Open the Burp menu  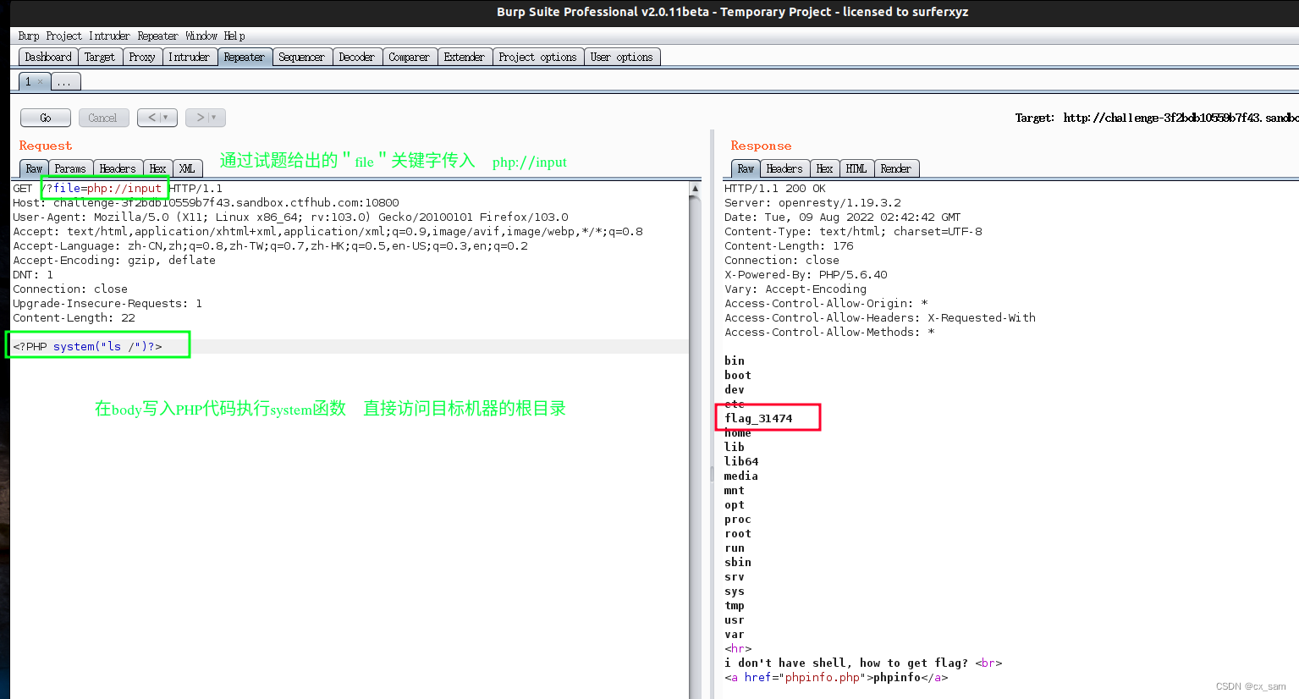[29, 36]
